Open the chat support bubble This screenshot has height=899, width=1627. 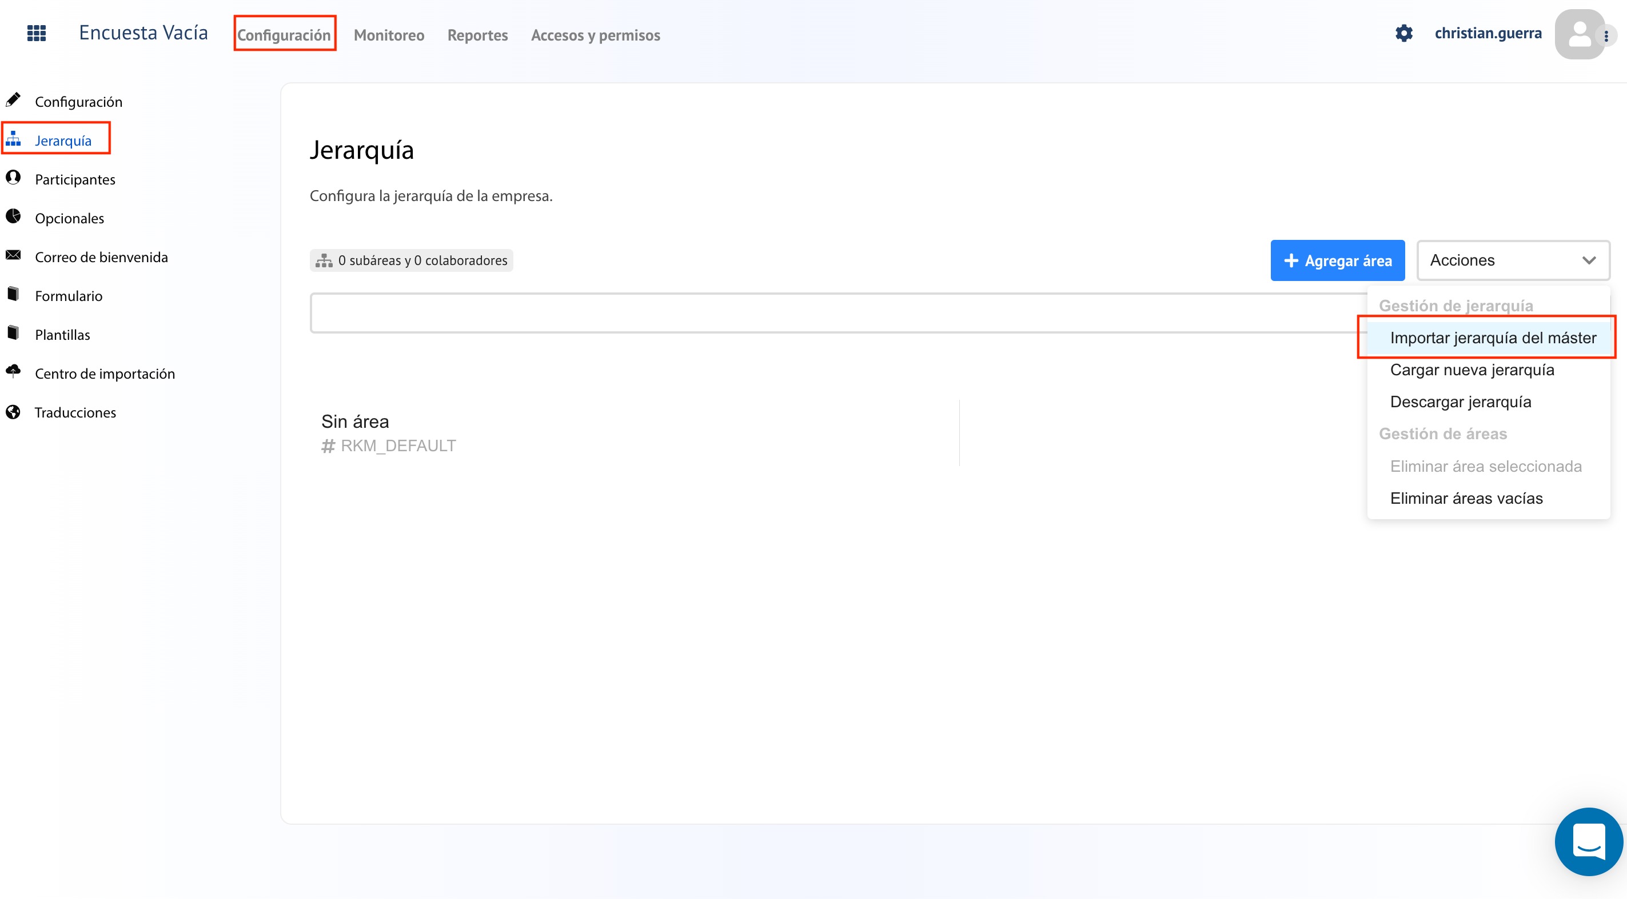click(1589, 841)
